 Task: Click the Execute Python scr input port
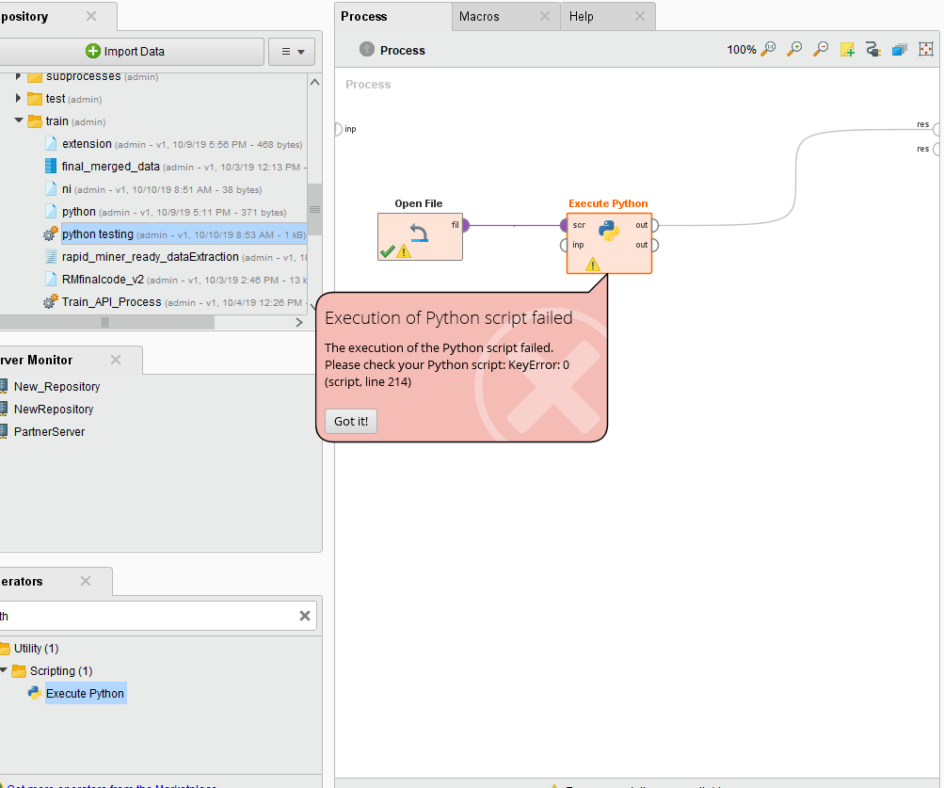click(564, 225)
